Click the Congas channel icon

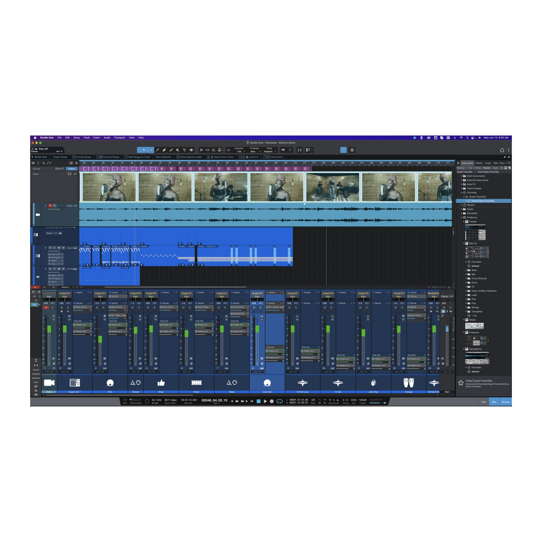pyautogui.click(x=409, y=383)
